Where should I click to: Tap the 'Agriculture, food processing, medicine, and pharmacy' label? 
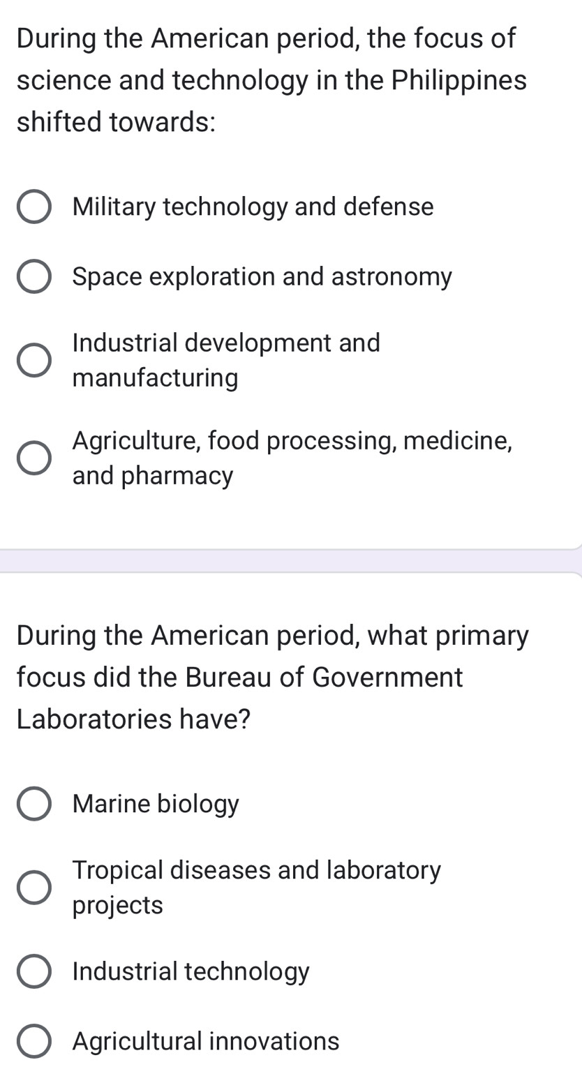[x=292, y=458]
